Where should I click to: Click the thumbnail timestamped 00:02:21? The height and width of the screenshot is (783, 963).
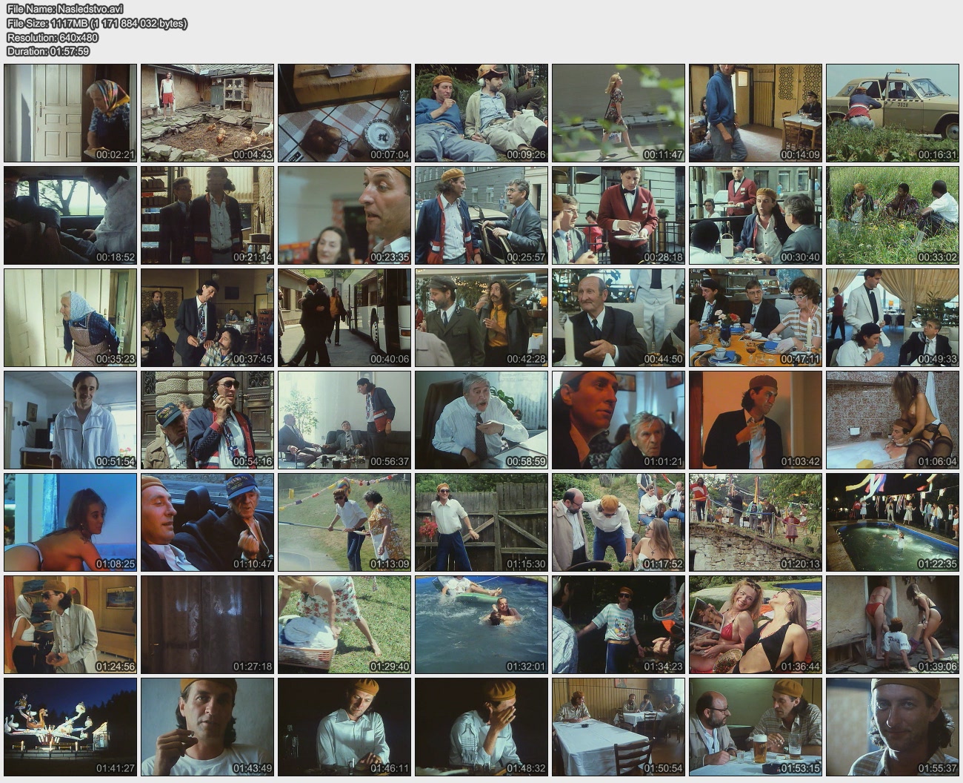pyautogui.click(x=70, y=113)
